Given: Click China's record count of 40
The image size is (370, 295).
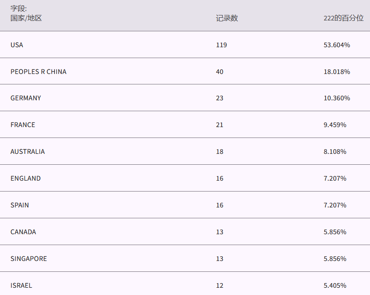Looking at the screenshot, I should click(x=220, y=72).
